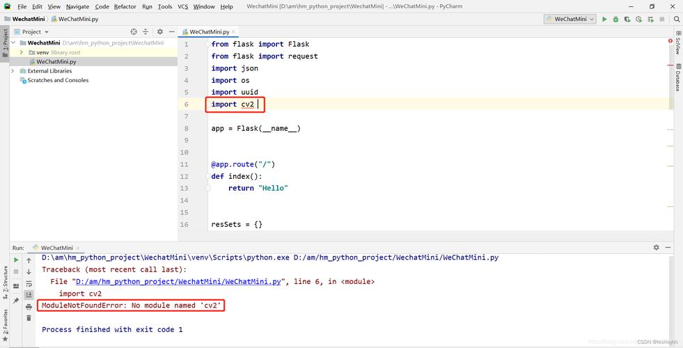Open Run panel settings gear

click(656, 247)
